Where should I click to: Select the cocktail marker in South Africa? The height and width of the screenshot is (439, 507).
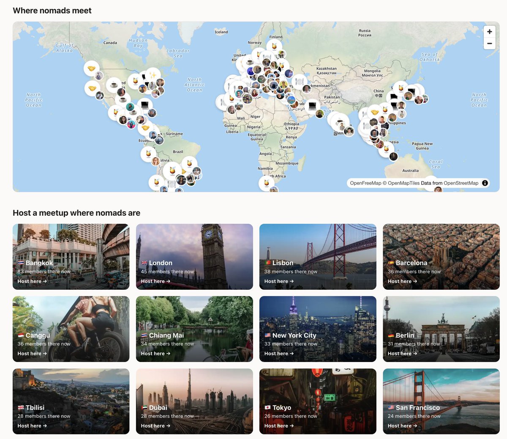267,183
